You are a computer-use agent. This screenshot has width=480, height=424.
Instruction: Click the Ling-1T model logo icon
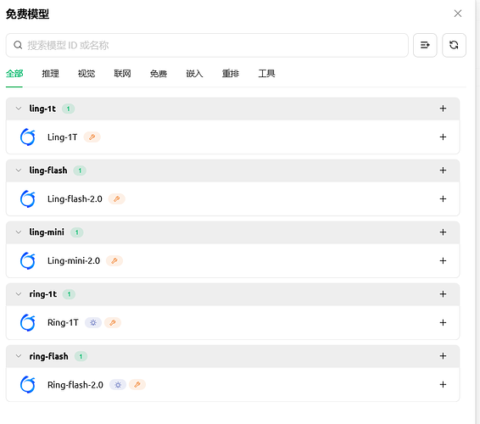click(x=27, y=137)
